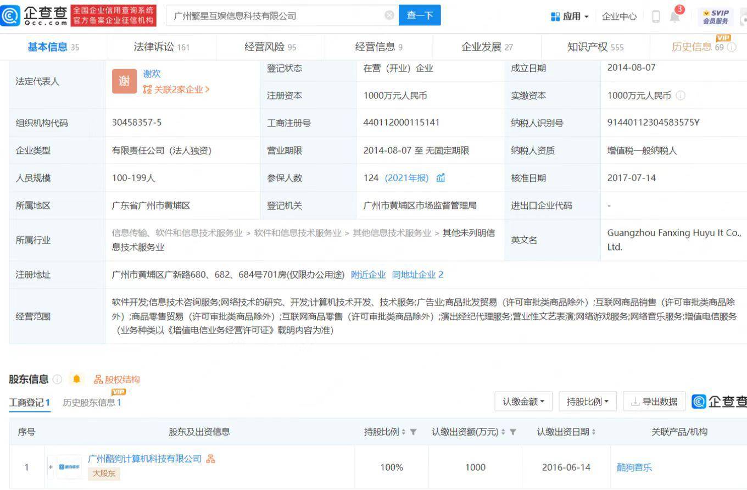The image size is (747, 490).
Task: Switch to 法律诉讼 tab
Action: [161, 47]
